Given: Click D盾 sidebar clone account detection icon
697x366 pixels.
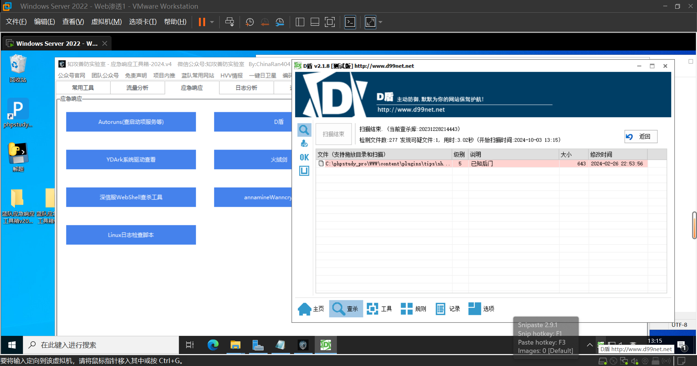Looking at the screenshot, I should click(x=304, y=144).
